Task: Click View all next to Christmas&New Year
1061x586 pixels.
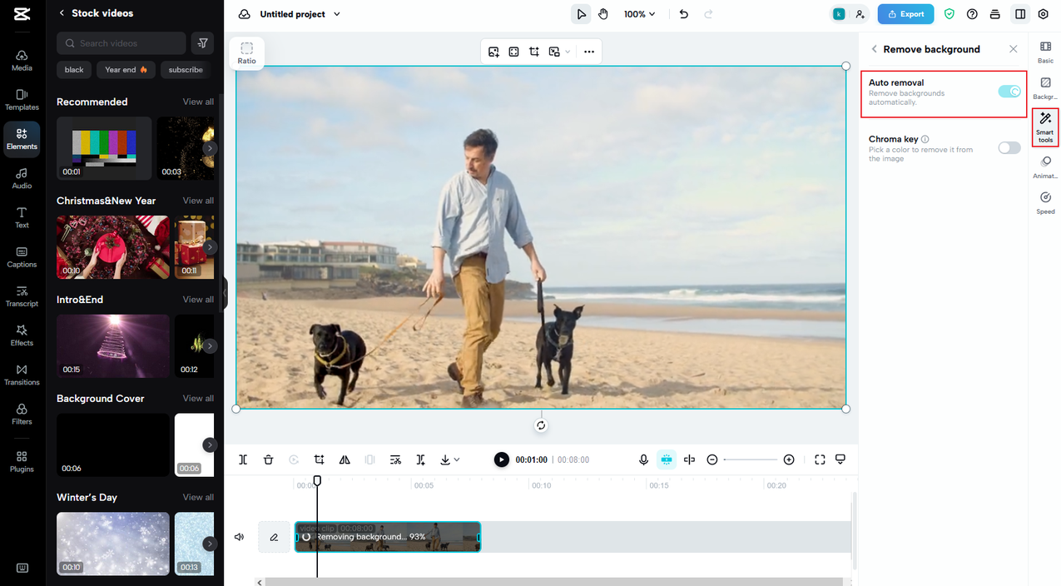Action: pos(198,201)
